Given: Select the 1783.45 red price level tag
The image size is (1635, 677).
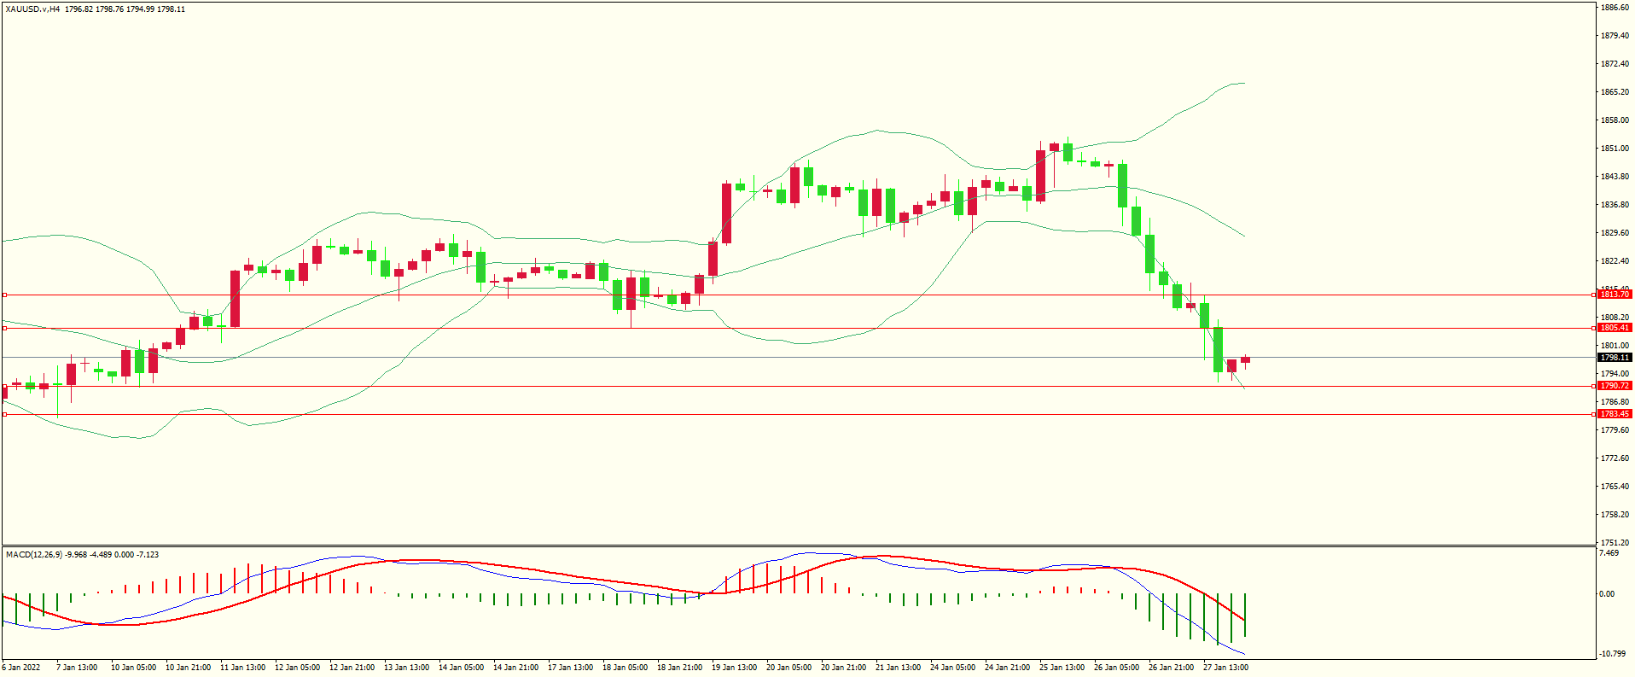Looking at the screenshot, I should pos(1615,414).
